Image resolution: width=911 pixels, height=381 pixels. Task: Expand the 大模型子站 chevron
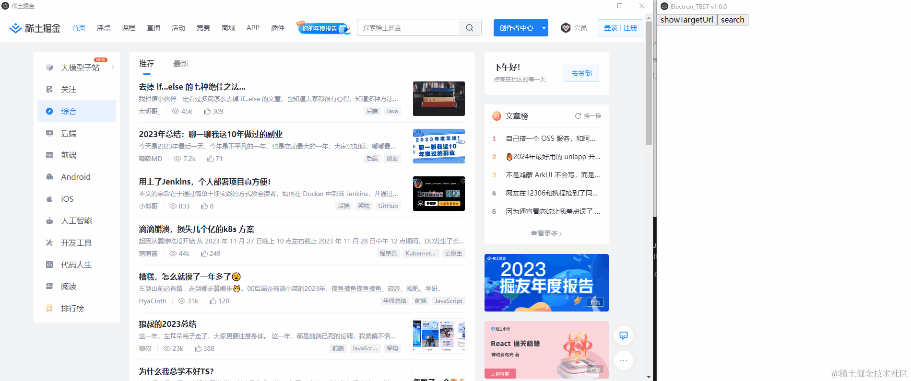113,67
